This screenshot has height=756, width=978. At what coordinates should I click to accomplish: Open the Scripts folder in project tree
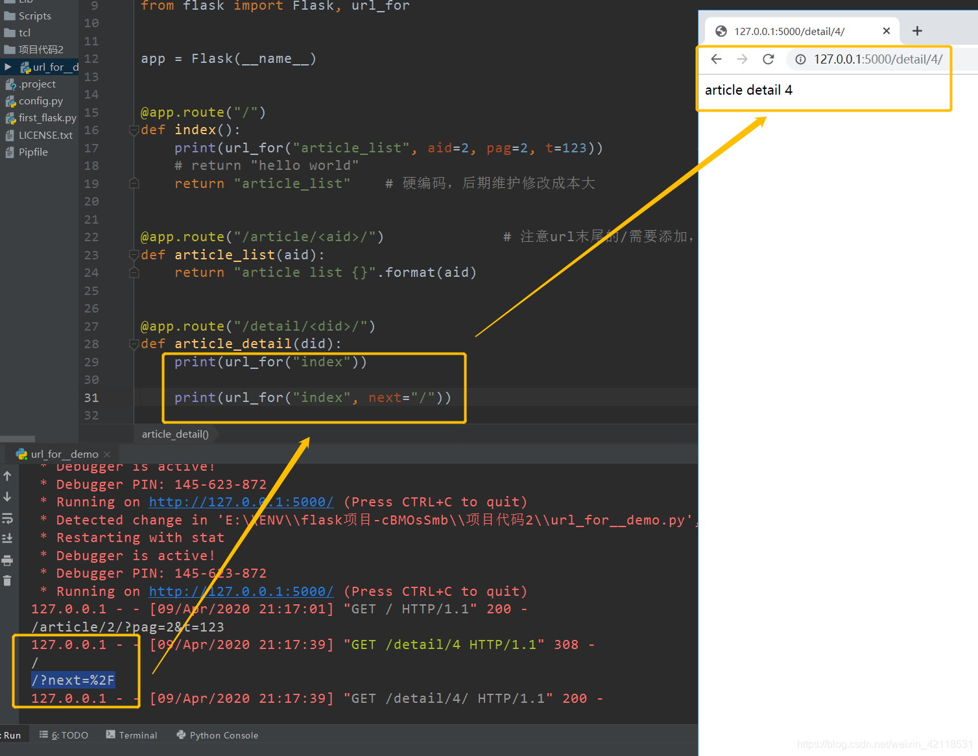pyautogui.click(x=28, y=16)
